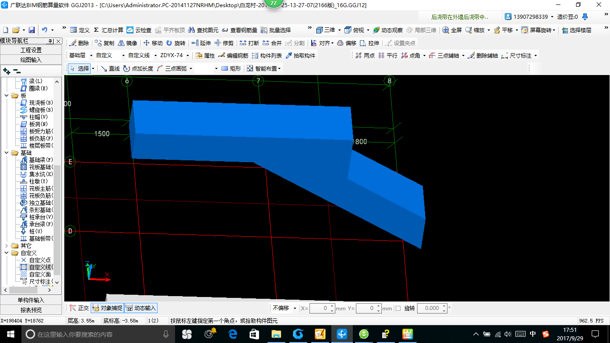
Task: Select the 复制 copy tool
Action: [105, 43]
